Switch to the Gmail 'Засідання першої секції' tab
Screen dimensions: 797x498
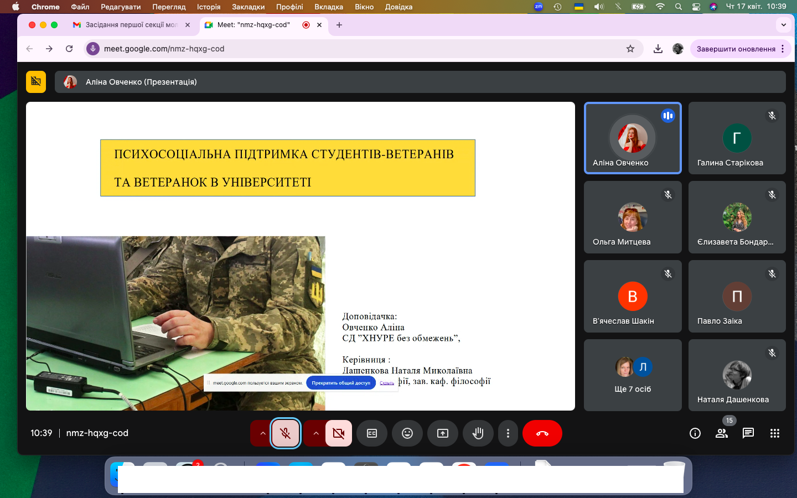pyautogui.click(x=131, y=25)
